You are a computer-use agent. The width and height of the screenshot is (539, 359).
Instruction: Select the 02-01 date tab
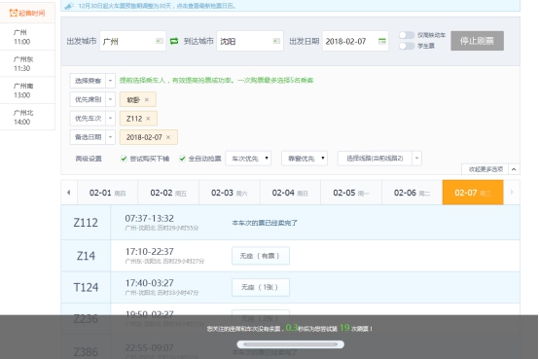click(x=108, y=193)
